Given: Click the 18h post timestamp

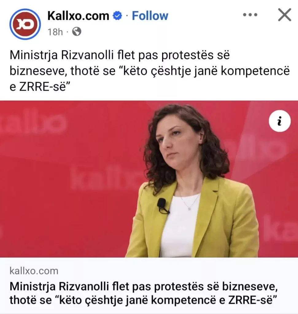Looking at the screenshot, I should 55,32.
